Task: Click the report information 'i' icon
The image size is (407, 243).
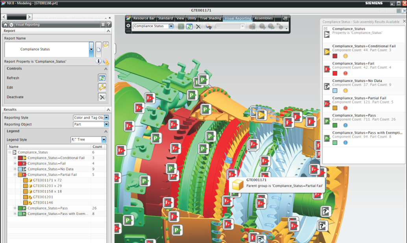Action: coord(98,61)
